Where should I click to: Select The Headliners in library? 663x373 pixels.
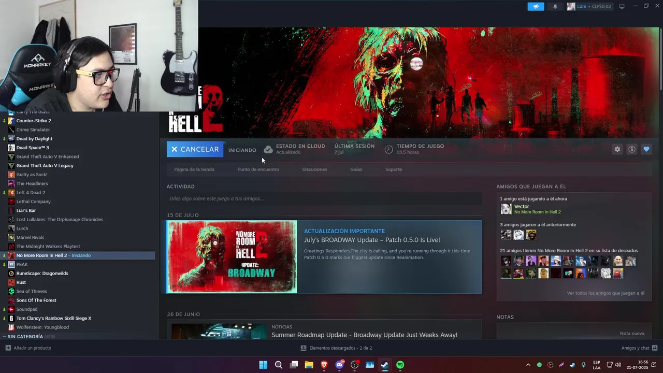32,183
